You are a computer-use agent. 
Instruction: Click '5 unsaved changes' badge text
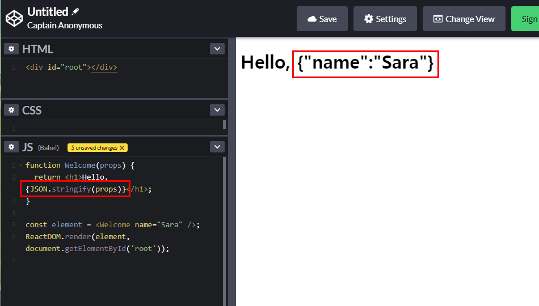(x=94, y=148)
